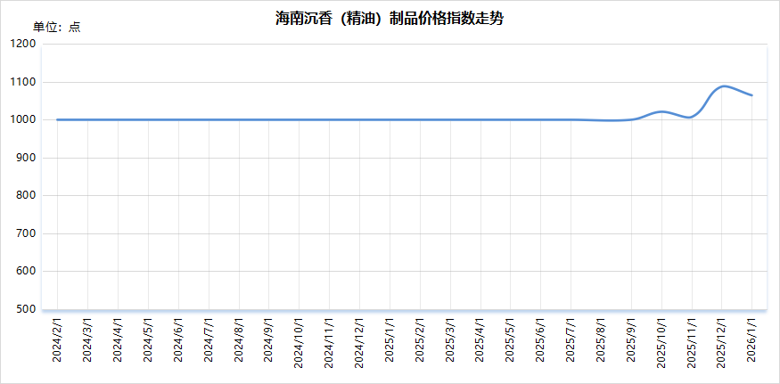Click the x-axis date 2025/6/1
Screen dimensions: 780x384
(541, 339)
